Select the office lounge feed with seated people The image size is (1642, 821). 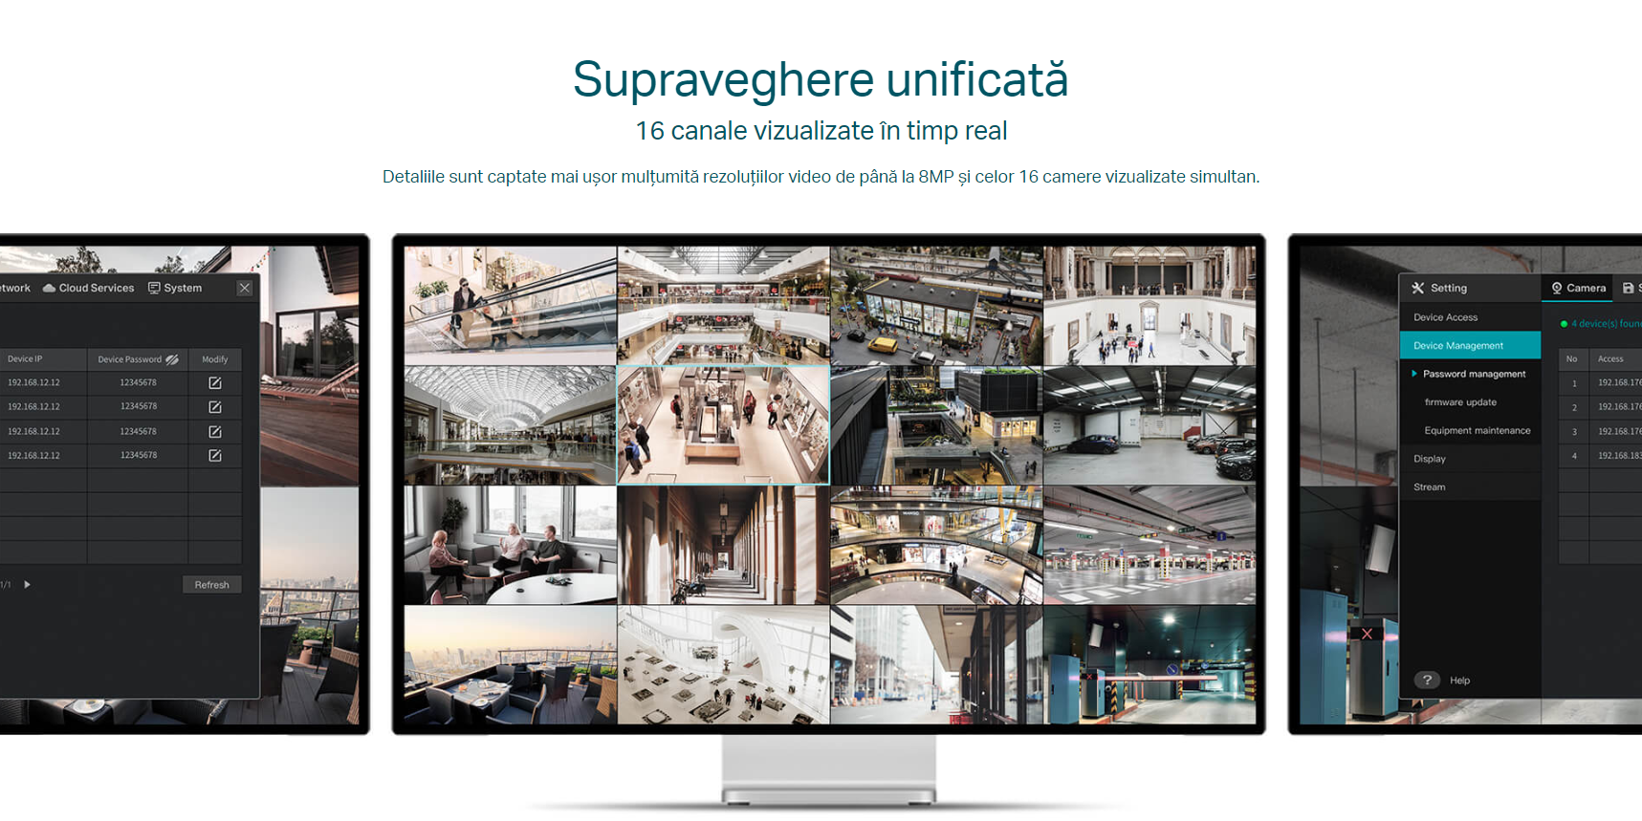point(510,545)
